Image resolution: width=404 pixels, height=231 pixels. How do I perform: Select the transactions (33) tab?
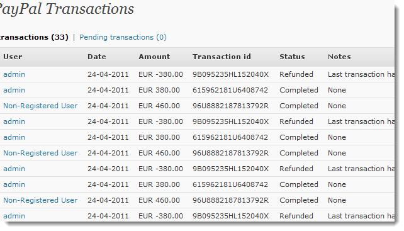[34, 37]
